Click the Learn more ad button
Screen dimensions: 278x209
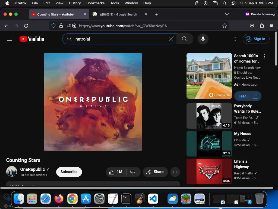248,96
